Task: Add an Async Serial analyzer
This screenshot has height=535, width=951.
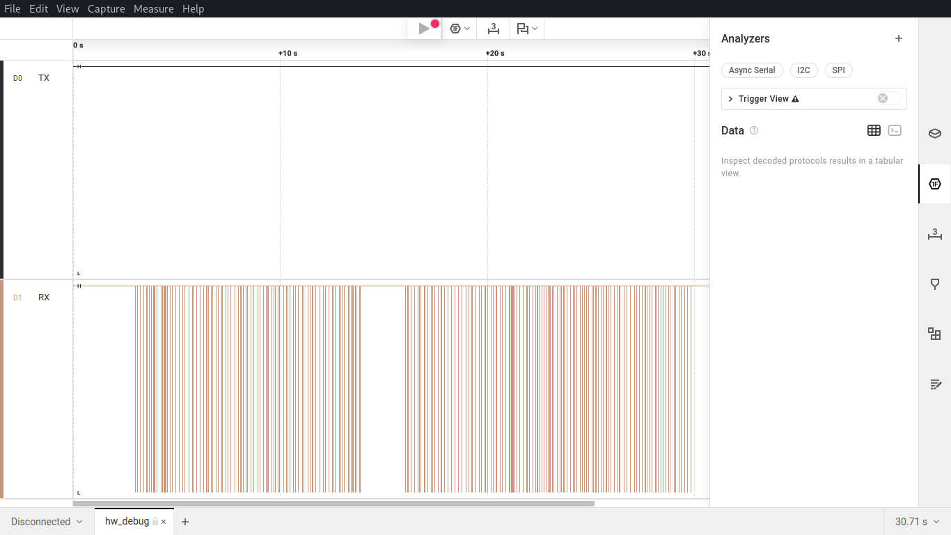Action: pyautogui.click(x=752, y=70)
